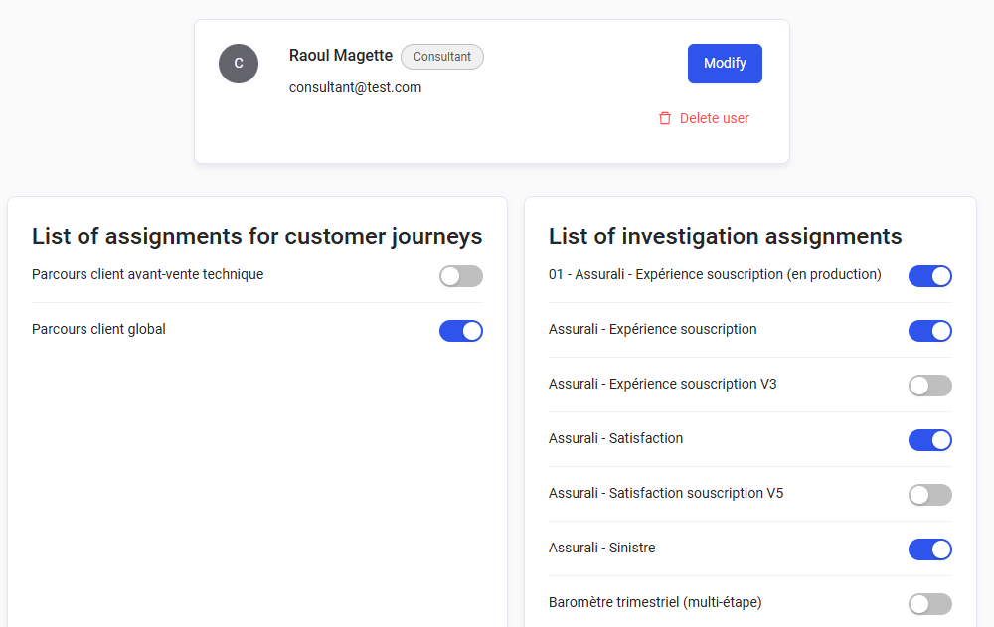Click the 'Assurali - Sinistre' label text
Viewport: 994px width, 627px height.
601,548
